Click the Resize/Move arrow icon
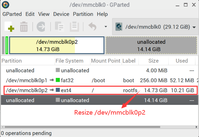This screenshot has height=137, width=199. (x=41, y=27)
